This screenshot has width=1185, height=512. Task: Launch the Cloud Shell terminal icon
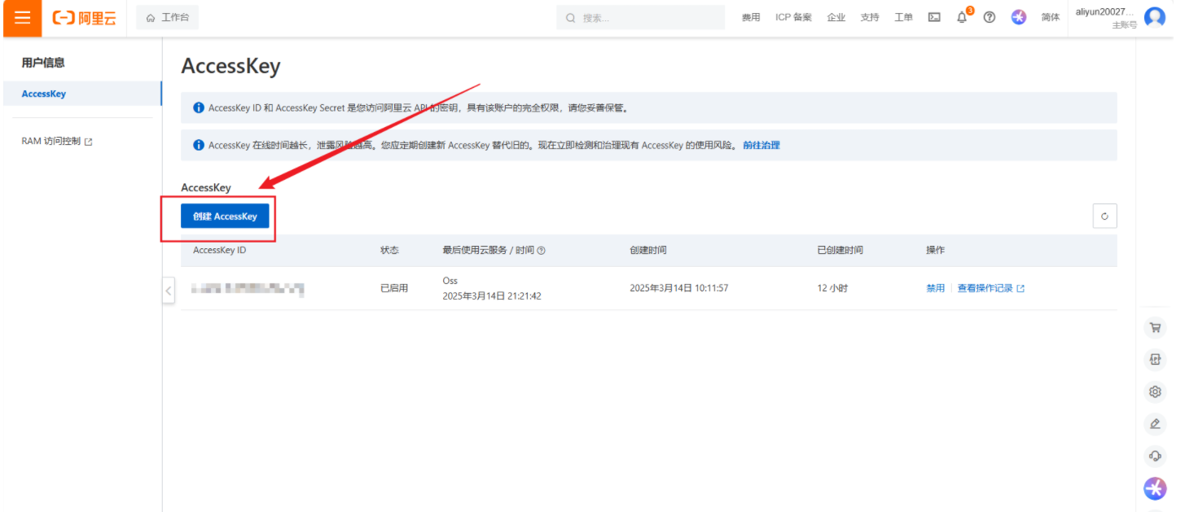(x=934, y=17)
